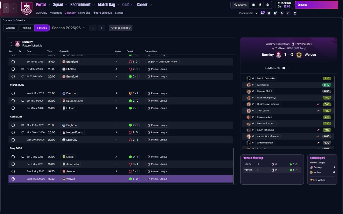Open the Club dropdown menu
The width and height of the screenshot is (343, 214).
click(128, 5)
